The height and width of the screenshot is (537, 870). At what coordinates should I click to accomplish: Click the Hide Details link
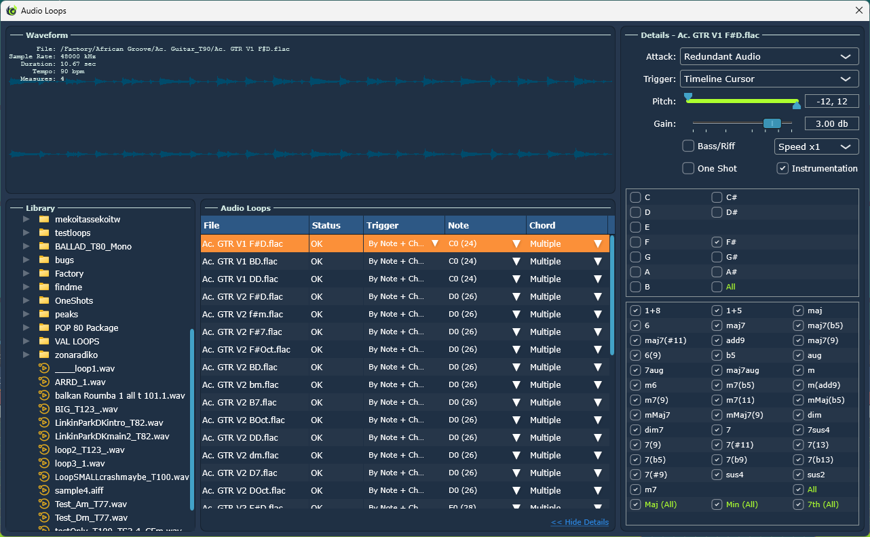580,522
